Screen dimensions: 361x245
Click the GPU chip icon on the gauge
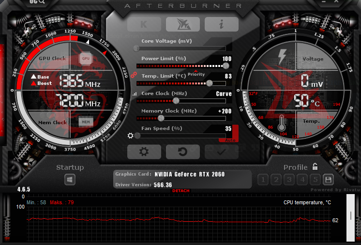(x=86, y=59)
